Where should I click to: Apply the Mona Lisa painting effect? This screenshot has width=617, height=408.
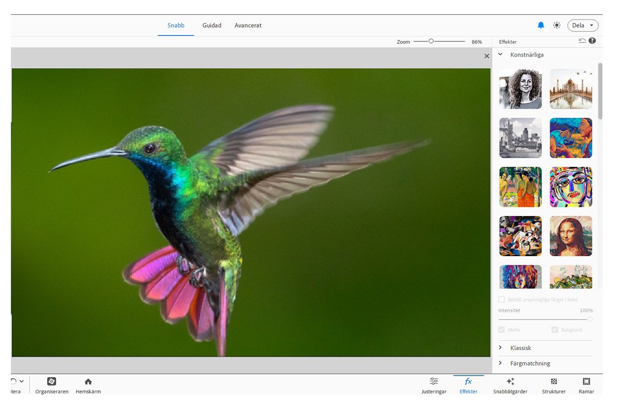tap(571, 236)
